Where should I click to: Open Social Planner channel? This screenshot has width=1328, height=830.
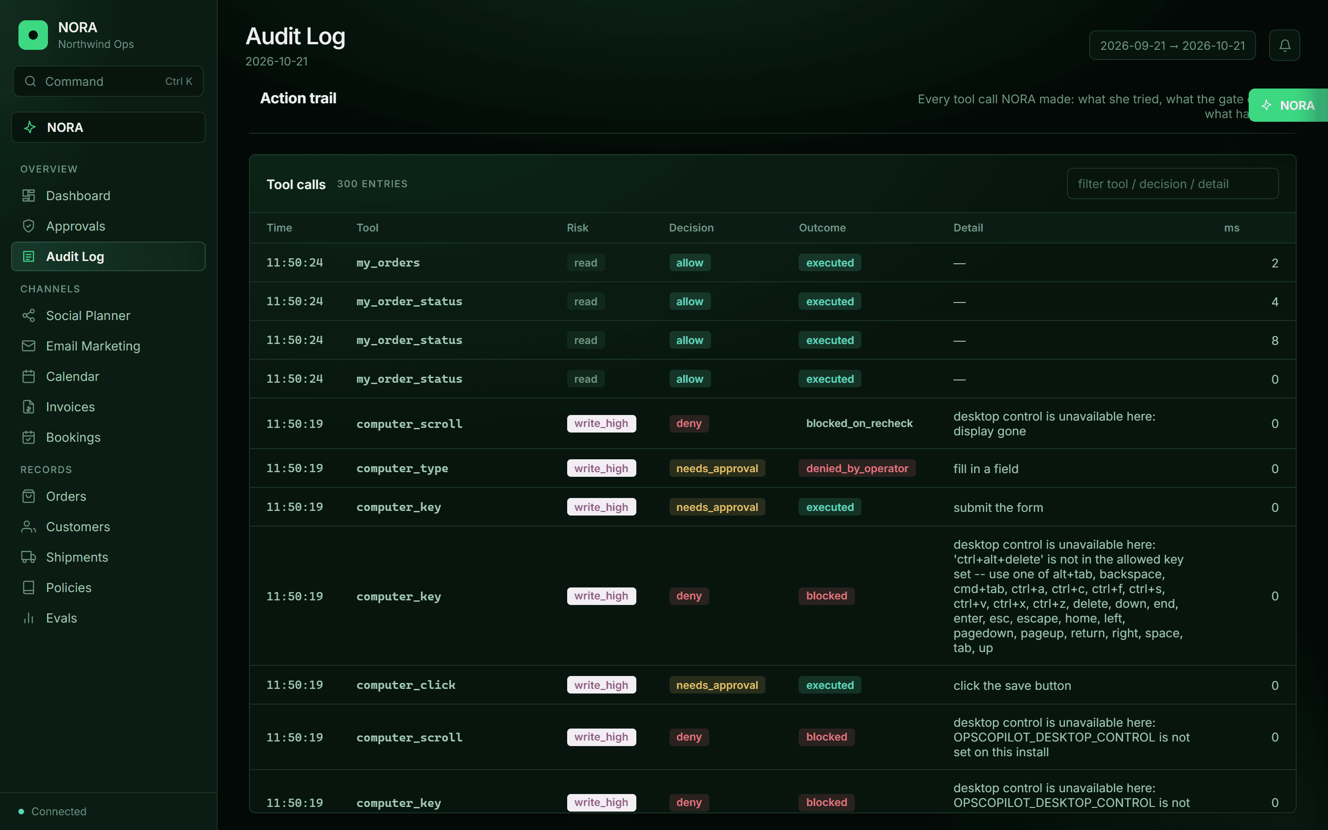tap(108, 316)
